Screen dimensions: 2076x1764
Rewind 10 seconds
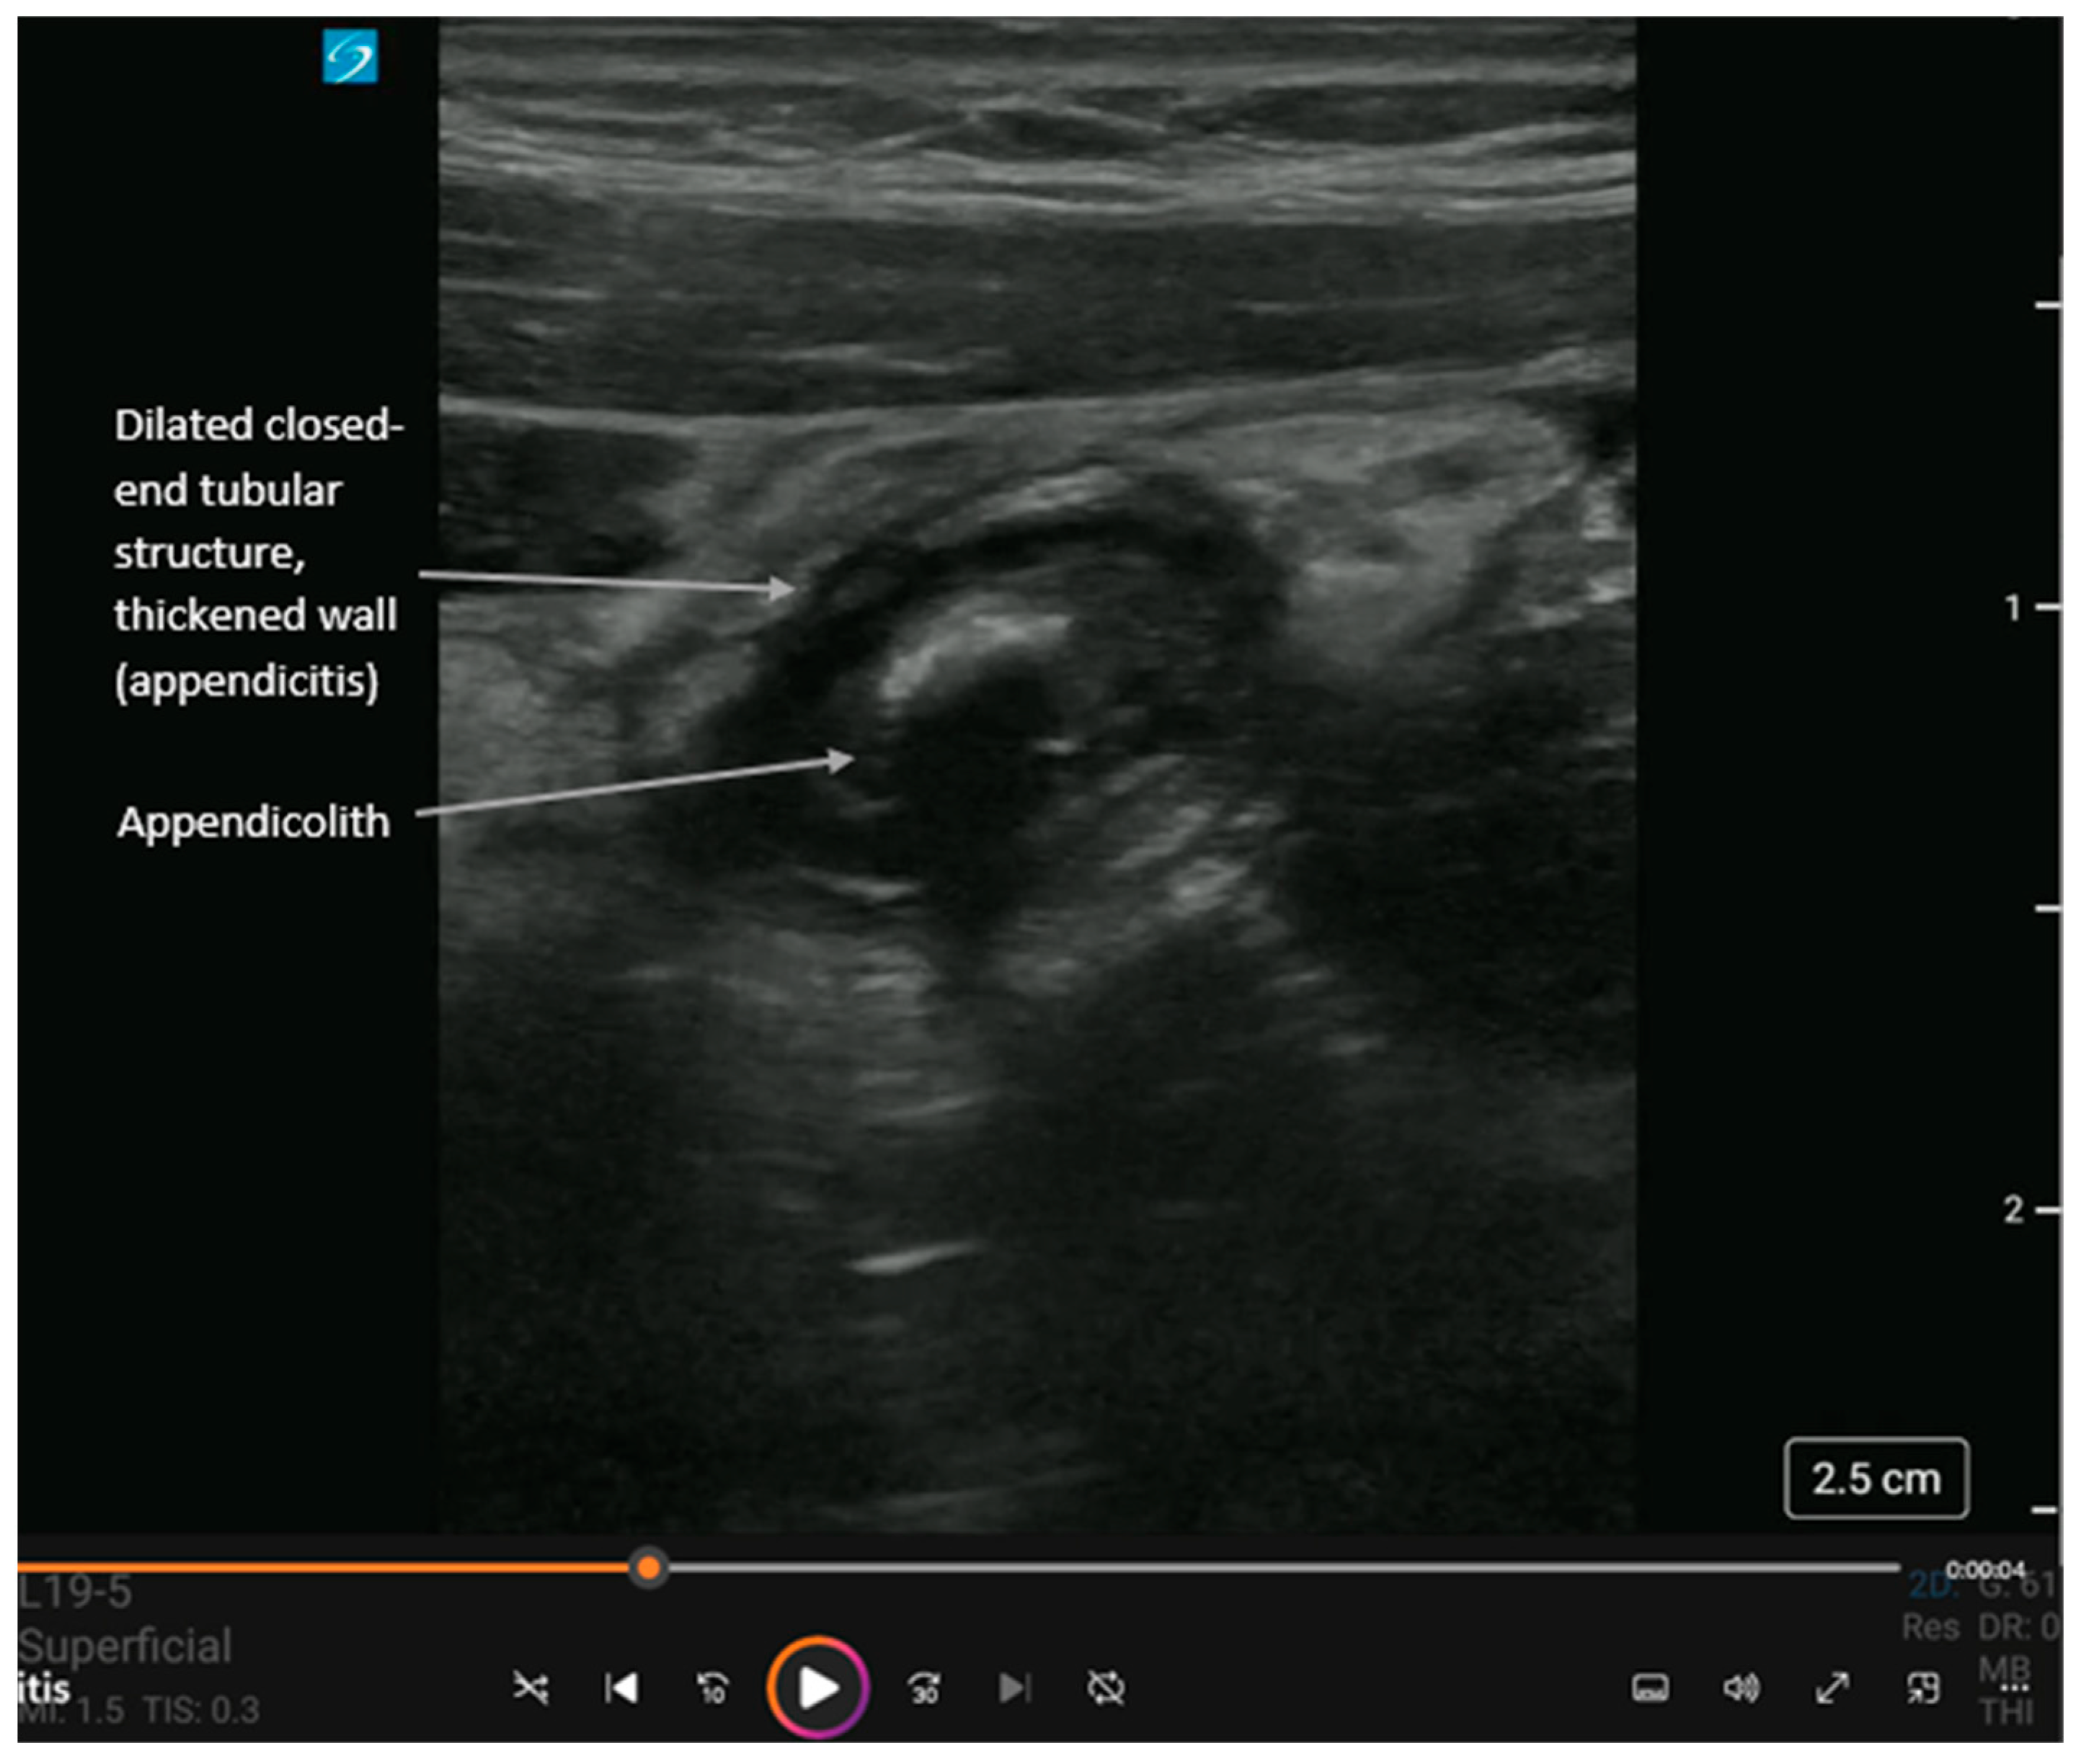pos(712,1689)
